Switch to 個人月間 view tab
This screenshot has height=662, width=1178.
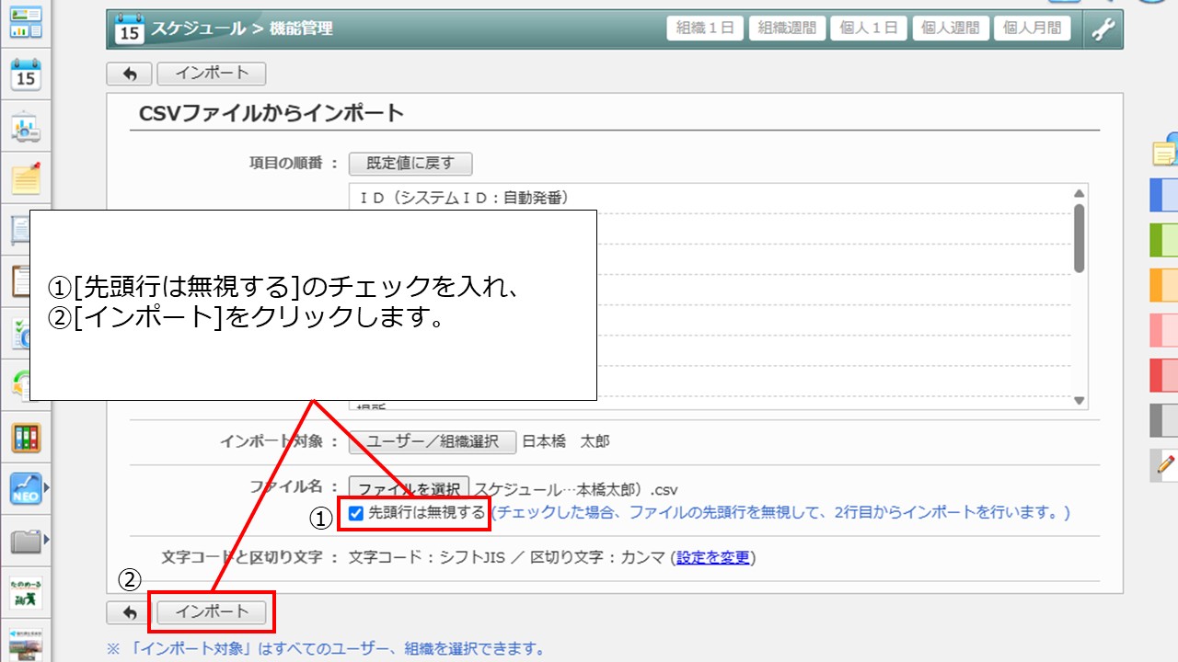click(1032, 29)
